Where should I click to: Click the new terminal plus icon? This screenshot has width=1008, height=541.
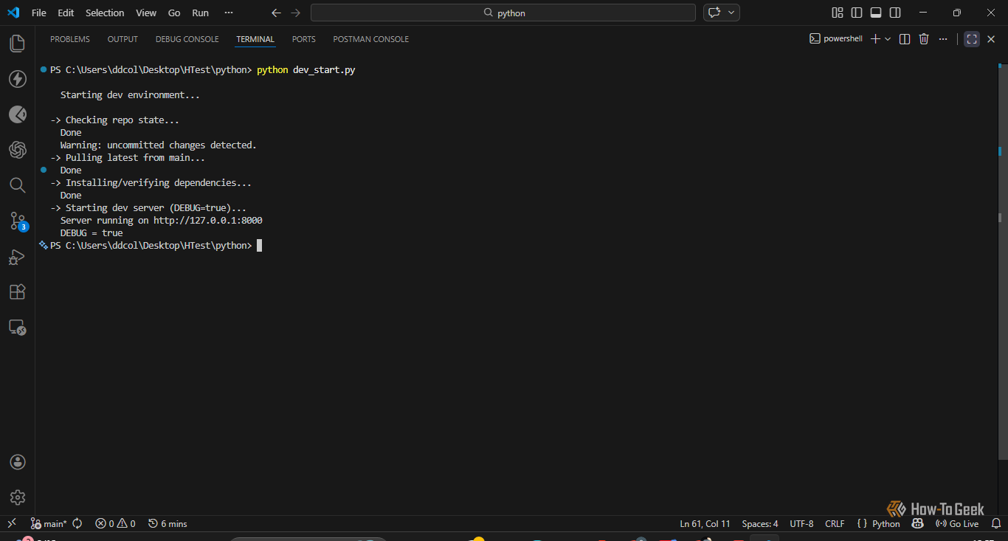(x=875, y=39)
